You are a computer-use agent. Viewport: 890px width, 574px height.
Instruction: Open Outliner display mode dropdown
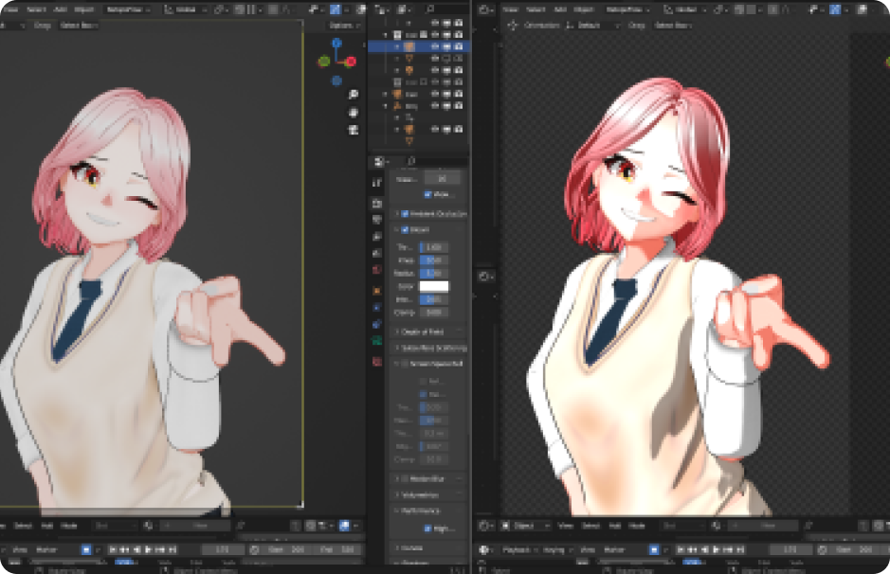point(403,9)
